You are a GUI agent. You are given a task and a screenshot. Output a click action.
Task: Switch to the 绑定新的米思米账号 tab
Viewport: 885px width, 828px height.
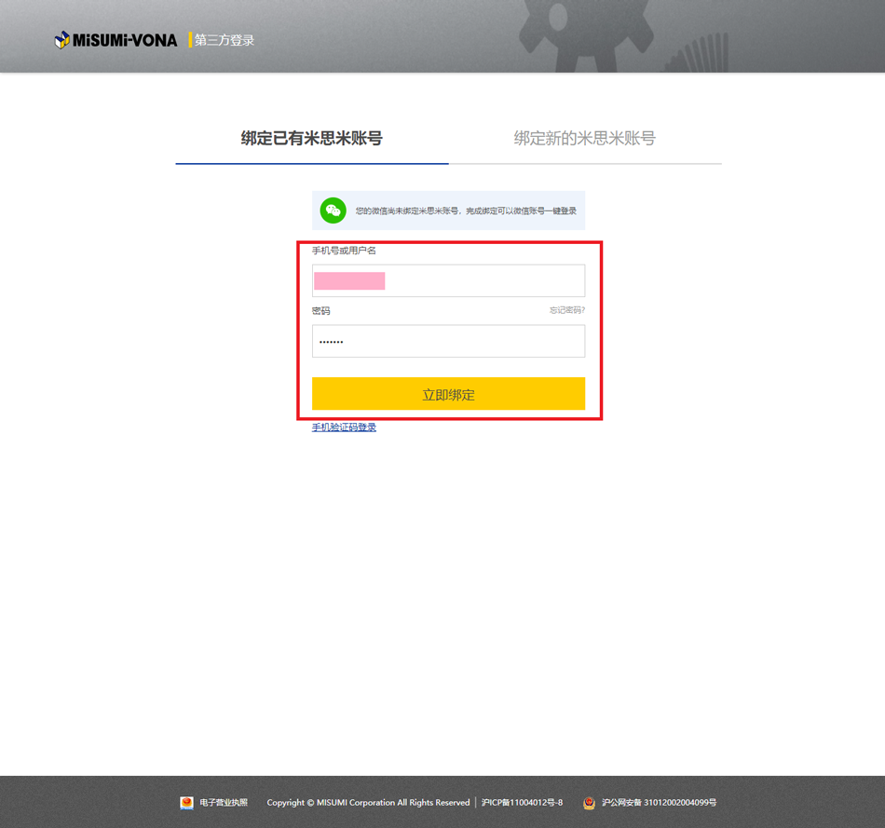585,137
